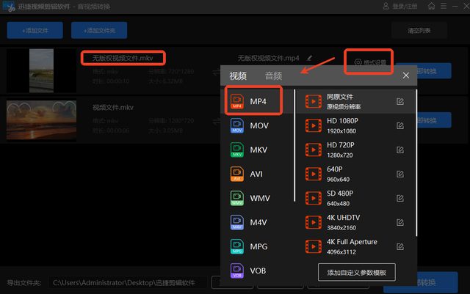Click the film icon beside HD 1080P
This screenshot has width=470, height=294.
pos(314,126)
